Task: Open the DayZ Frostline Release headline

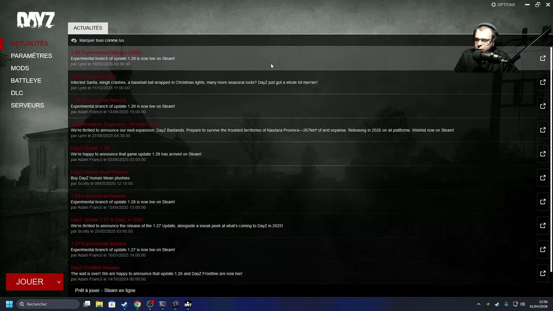Action: [95, 268]
